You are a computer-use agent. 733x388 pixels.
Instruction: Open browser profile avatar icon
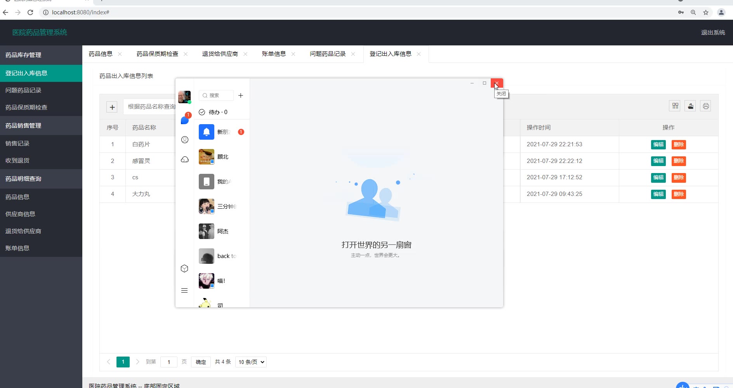[721, 12]
